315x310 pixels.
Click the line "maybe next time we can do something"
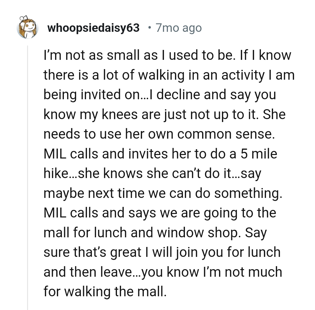point(163,193)
